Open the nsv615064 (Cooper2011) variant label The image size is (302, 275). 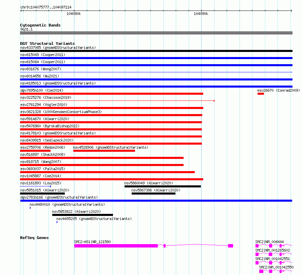tap(43, 62)
